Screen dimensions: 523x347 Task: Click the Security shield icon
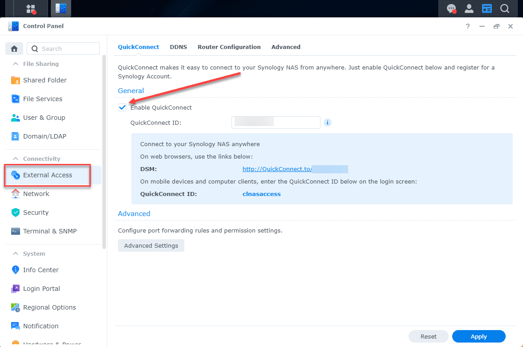pyautogui.click(x=15, y=212)
